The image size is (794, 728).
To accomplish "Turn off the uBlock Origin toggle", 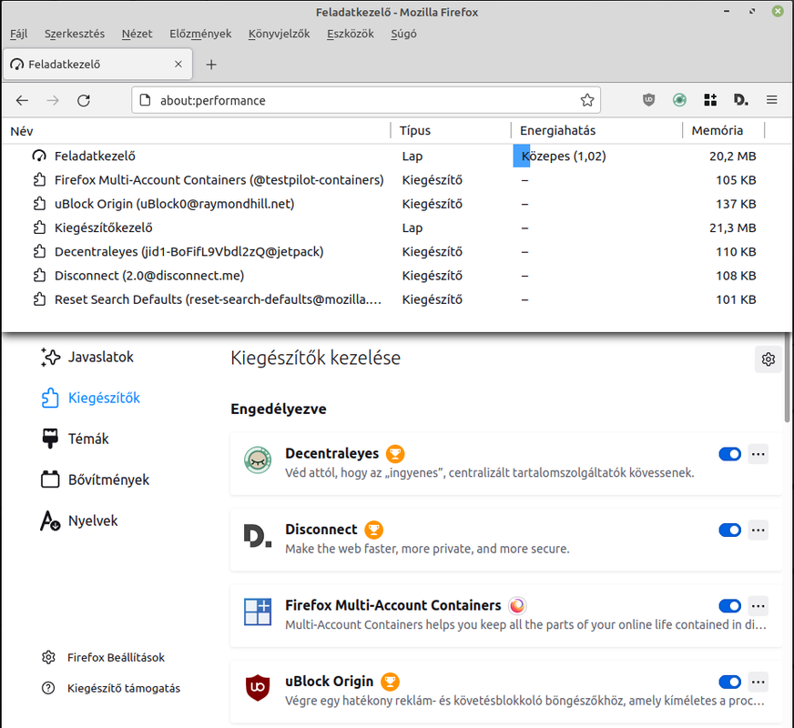I will [729, 682].
